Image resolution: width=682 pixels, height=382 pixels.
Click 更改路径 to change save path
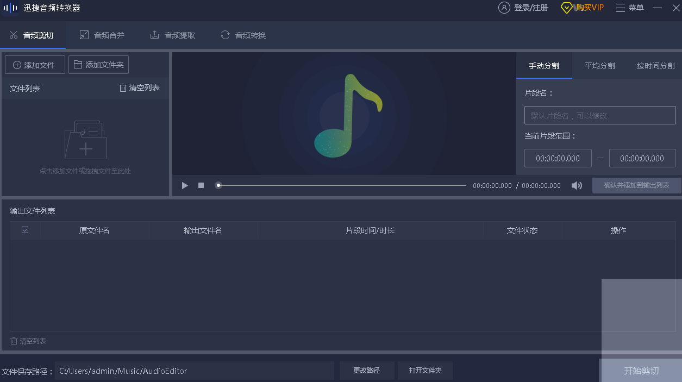click(367, 371)
